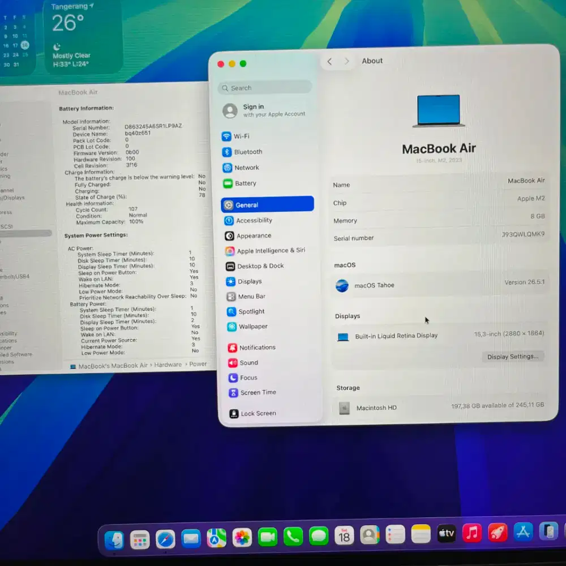The image size is (566, 566).
Task: Launch Safari from the Dock
Action: 165,539
